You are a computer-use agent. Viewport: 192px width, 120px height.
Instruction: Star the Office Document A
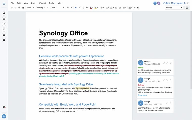click(x=188, y=3)
